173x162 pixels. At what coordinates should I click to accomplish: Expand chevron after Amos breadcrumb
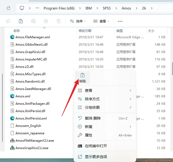click(136, 8)
